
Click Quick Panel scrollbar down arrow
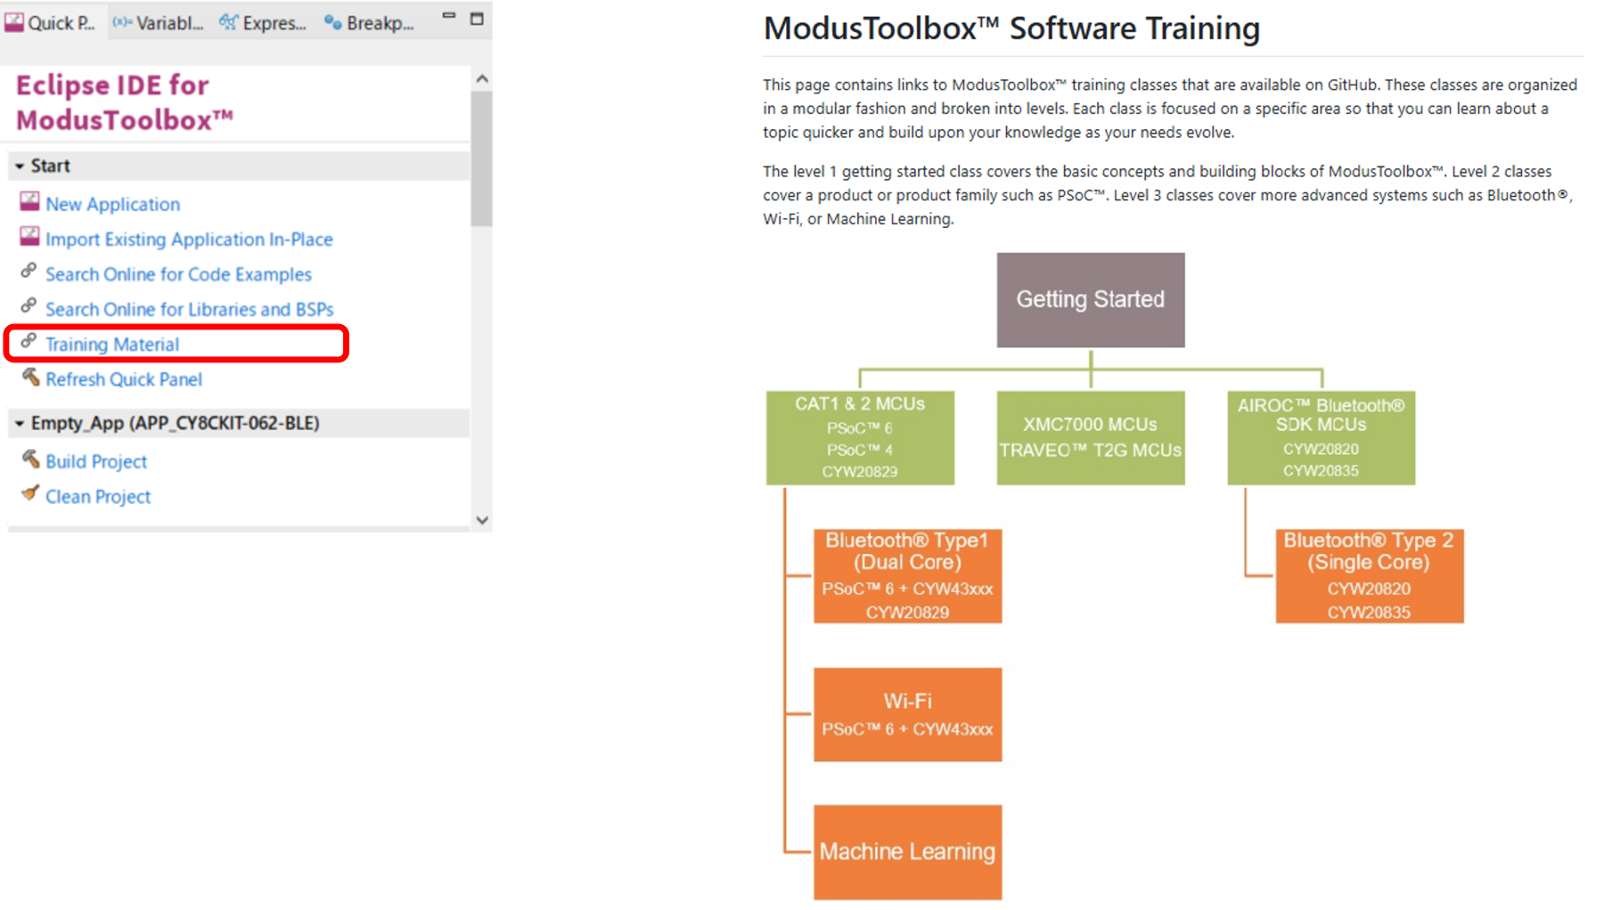(x=482, y=520)
